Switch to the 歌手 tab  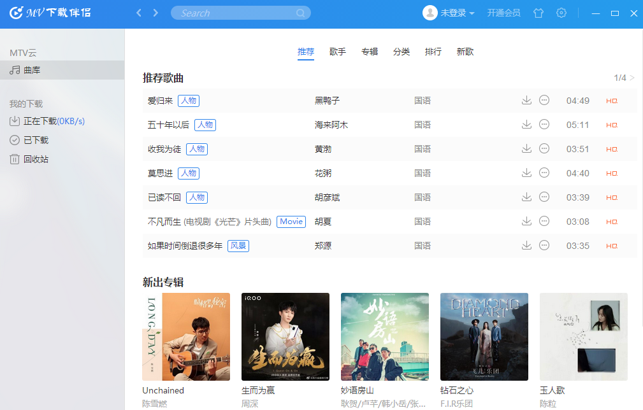point(338,52)
